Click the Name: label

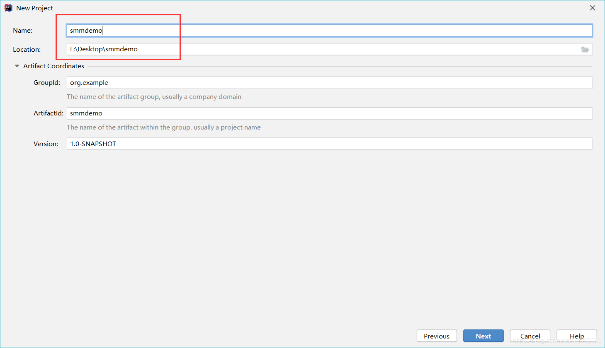[x=23, y=31]
